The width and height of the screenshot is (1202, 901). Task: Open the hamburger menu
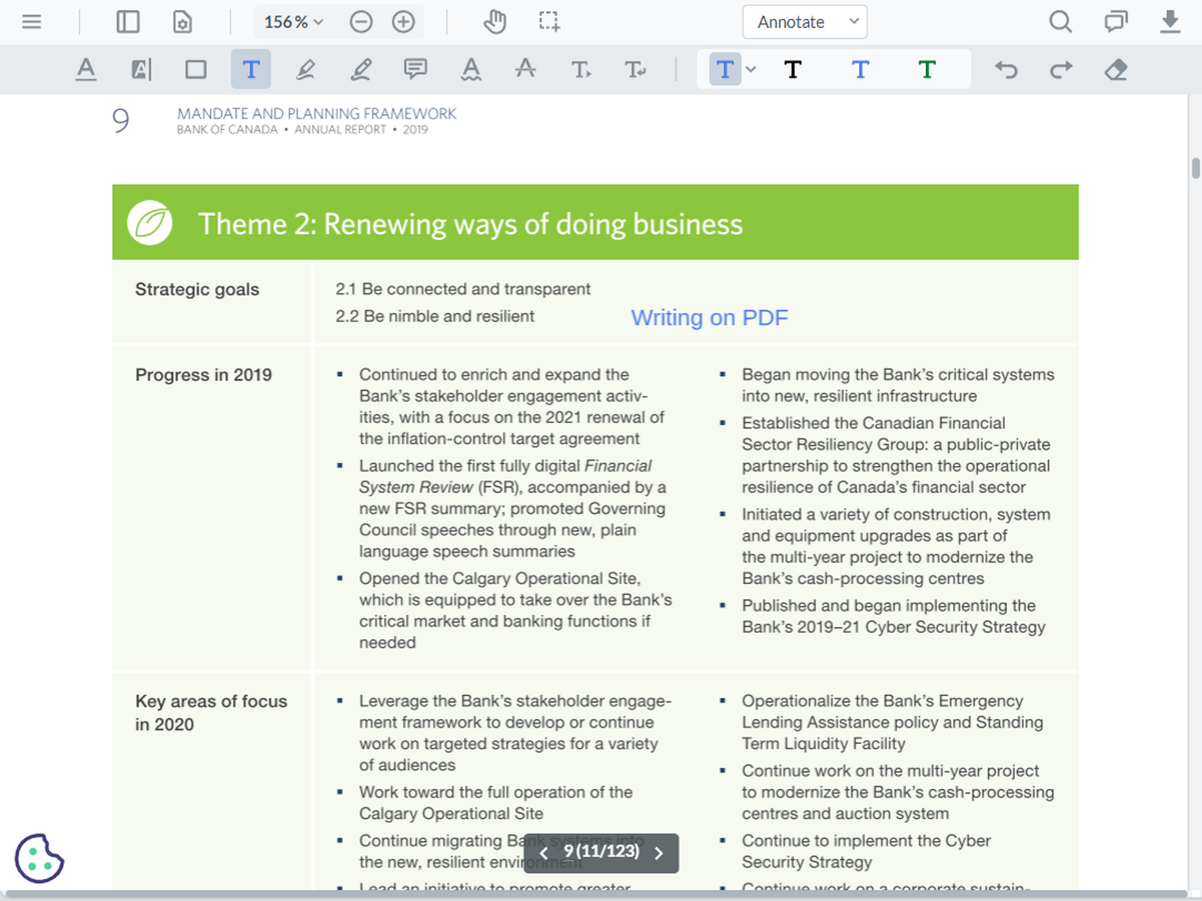[32, 22]
